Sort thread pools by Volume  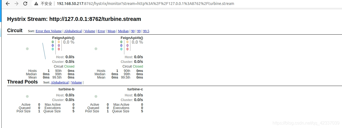(77, 82)
